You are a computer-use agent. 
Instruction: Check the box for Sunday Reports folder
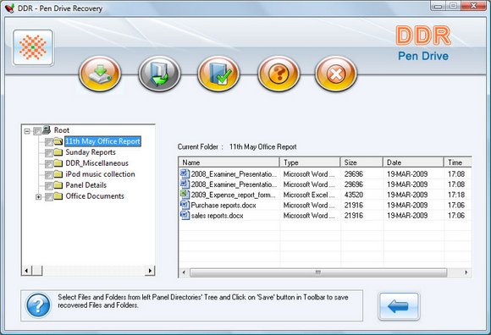(x=49, y=153)
